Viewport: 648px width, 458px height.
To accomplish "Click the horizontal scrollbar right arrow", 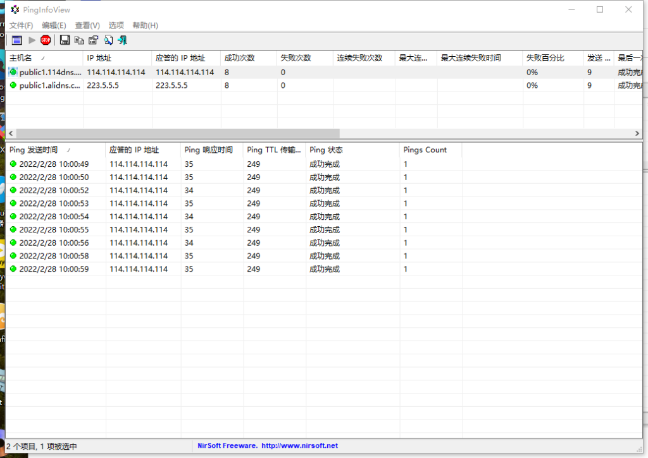I will (x=637, y=133).
